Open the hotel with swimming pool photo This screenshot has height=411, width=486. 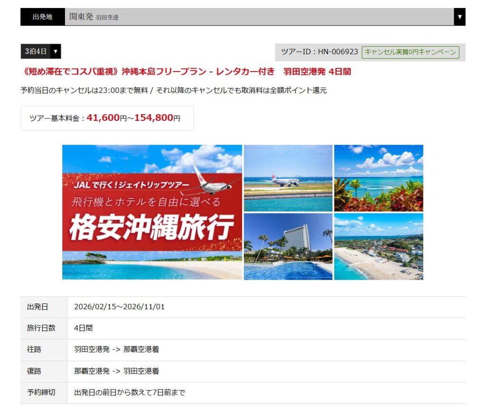pos(288,247)
